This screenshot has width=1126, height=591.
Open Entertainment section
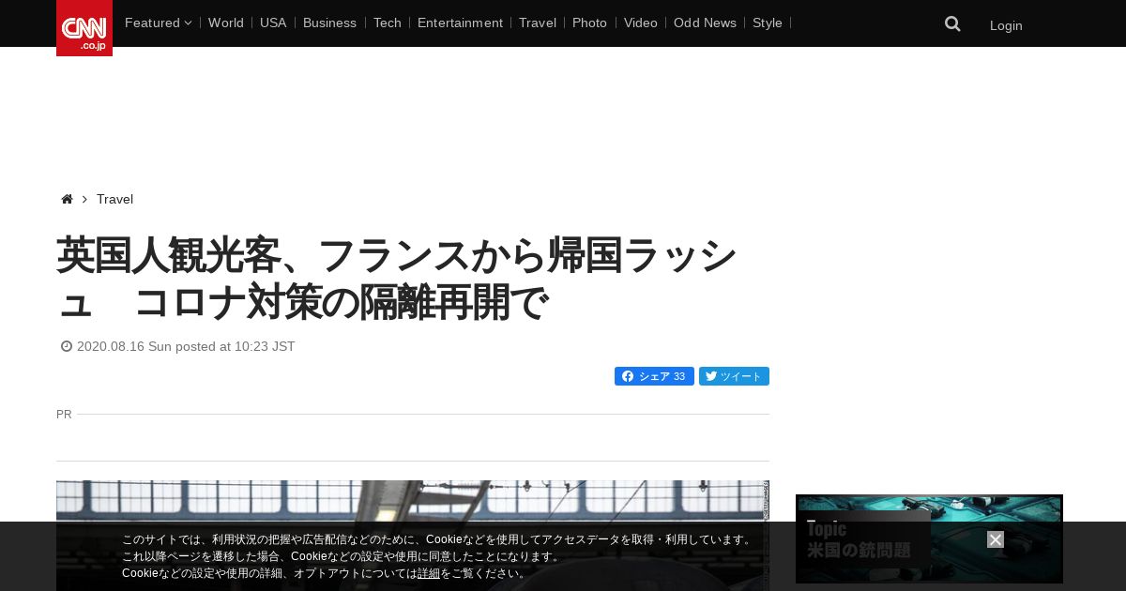click(460, 23)
